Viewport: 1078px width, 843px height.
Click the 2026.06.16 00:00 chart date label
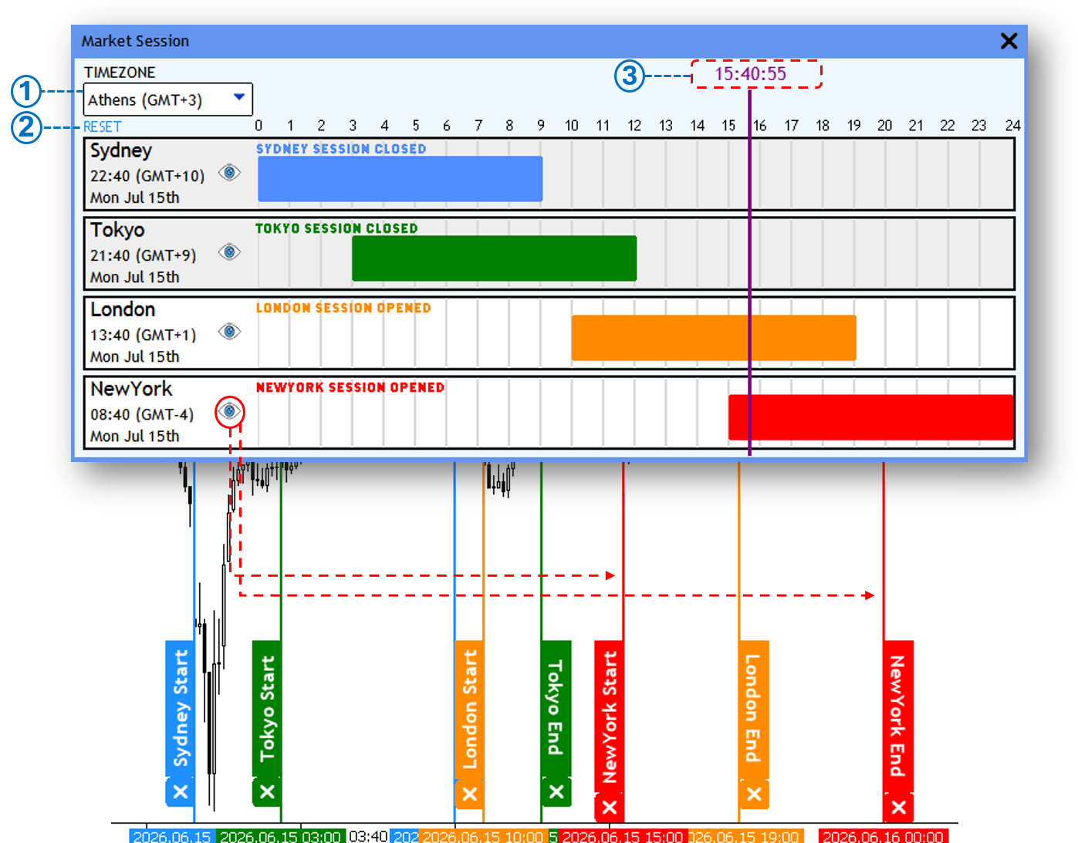pyautogui.click(x=883, y=837)
